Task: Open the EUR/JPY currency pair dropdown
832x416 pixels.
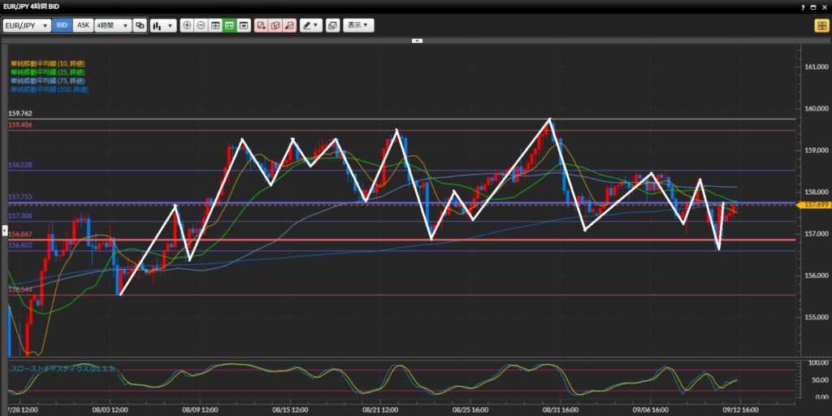Action: point(27,25)
